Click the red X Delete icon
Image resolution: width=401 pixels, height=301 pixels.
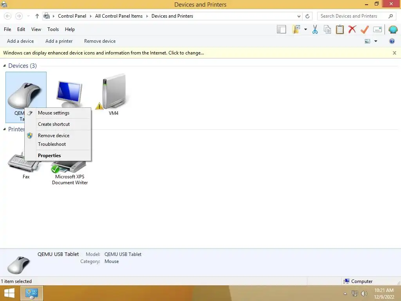pyautogui.click(x=352, y=29)
